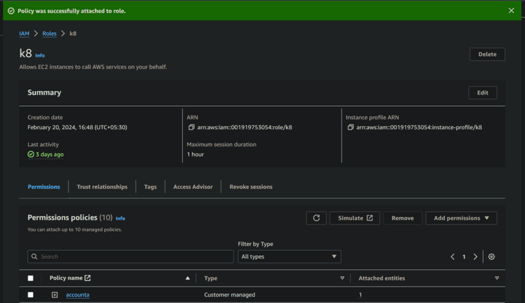
Task: Sort by Policy name ascending arrow
Action: click(x=187, y=278)
